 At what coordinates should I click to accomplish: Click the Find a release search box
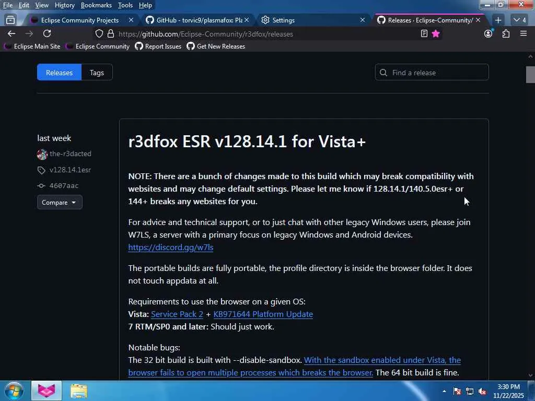coord(432,72)
